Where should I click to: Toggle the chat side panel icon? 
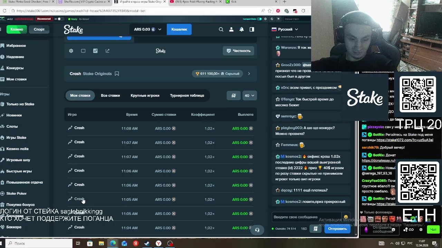tap(252, 29)
